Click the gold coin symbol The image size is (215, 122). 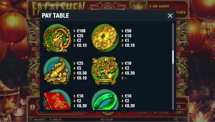click(105, 38)
